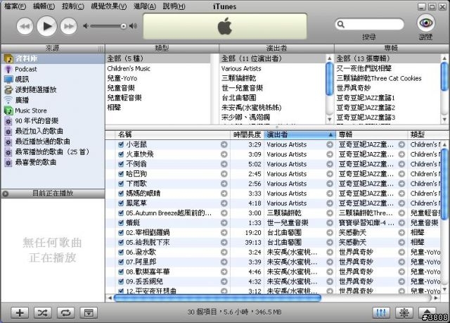Click the Play button
Screen dimensions: 450x323
point(47,26)
